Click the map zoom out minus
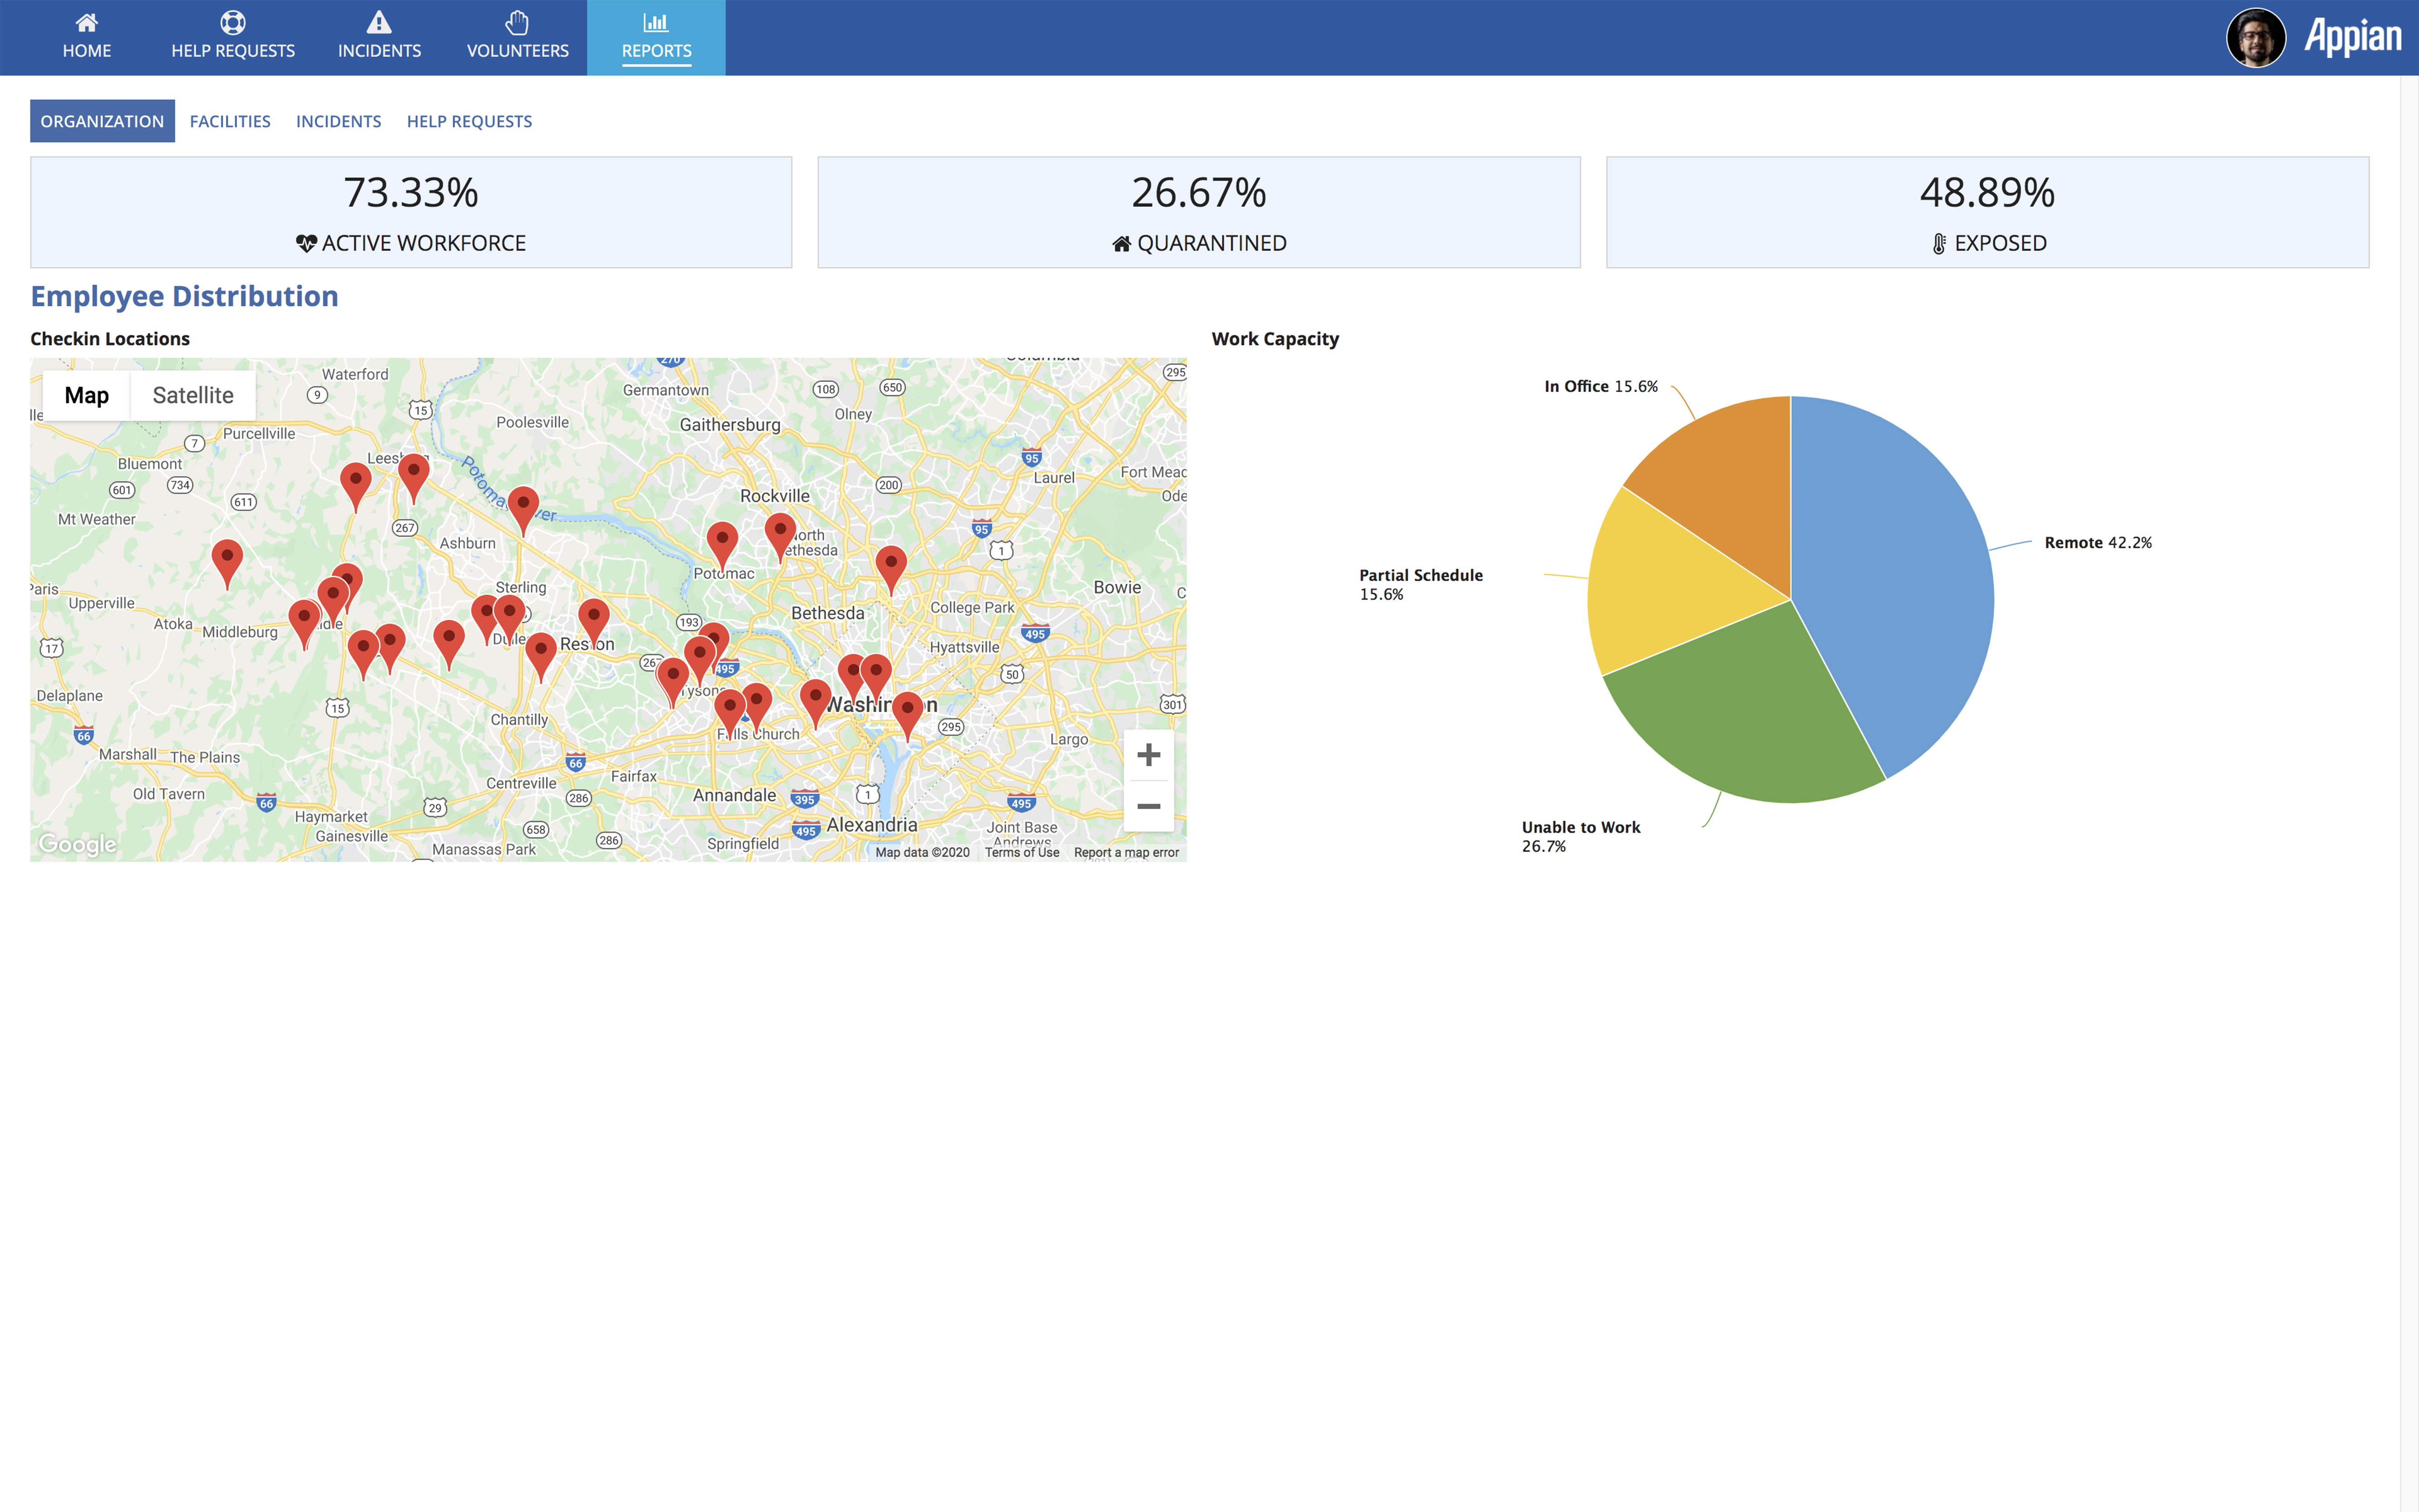Image resolution: width=2419 pixels, height=1512 pixels. pos(1148,806)
